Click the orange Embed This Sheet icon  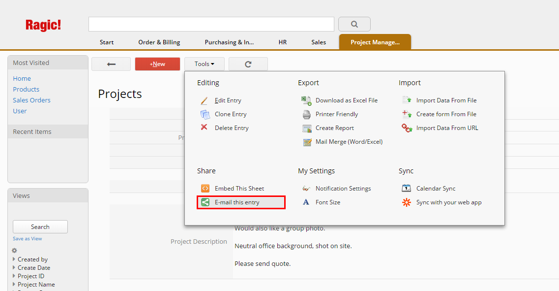[205, 188]
